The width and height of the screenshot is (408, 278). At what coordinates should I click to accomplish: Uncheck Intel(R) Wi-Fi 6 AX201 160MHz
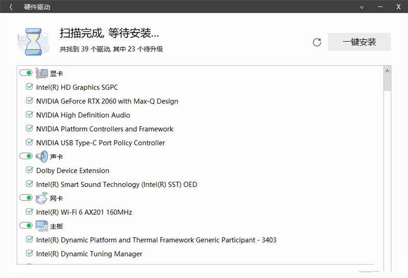click(30, 212)
